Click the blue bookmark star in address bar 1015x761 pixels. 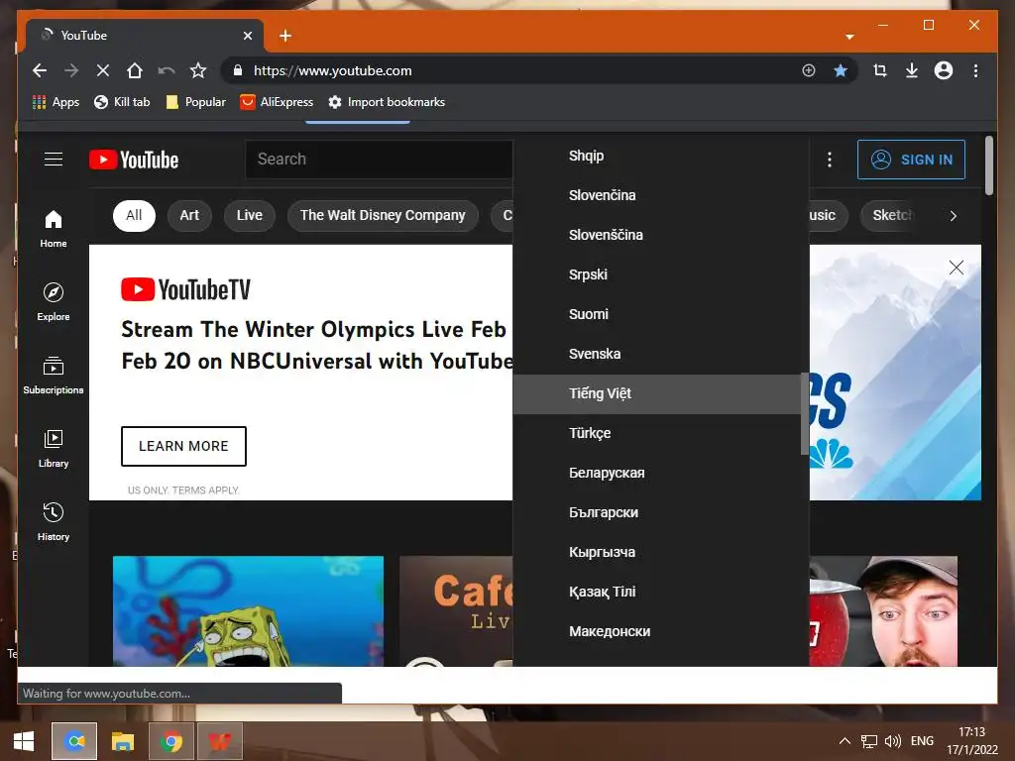coord(841,70)
